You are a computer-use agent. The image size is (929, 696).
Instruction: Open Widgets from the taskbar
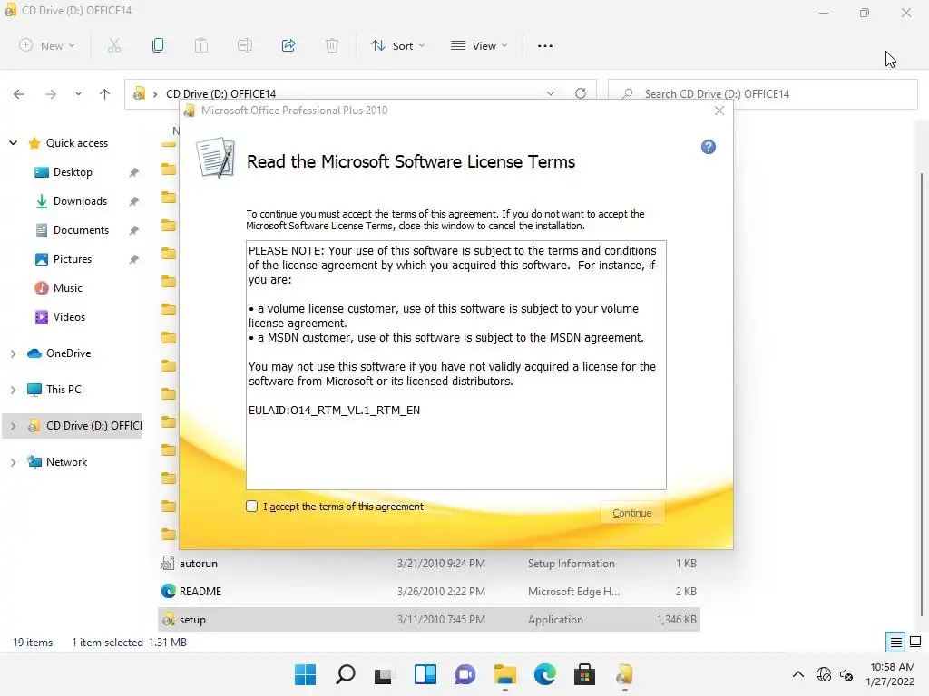click(425, 674)
